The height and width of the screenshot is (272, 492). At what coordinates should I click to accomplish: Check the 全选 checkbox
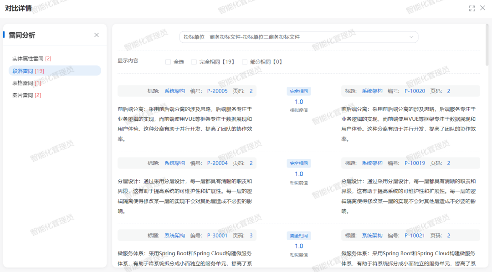168,62
